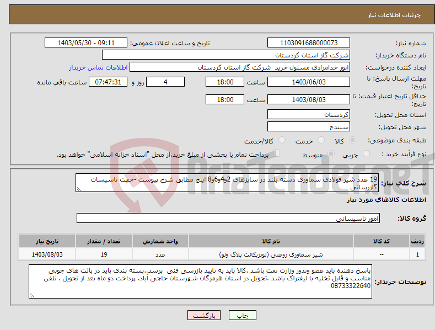Click the response deadline date 1403/06/03
Viewport: 435px width, 330px height.
click(309, 82)
